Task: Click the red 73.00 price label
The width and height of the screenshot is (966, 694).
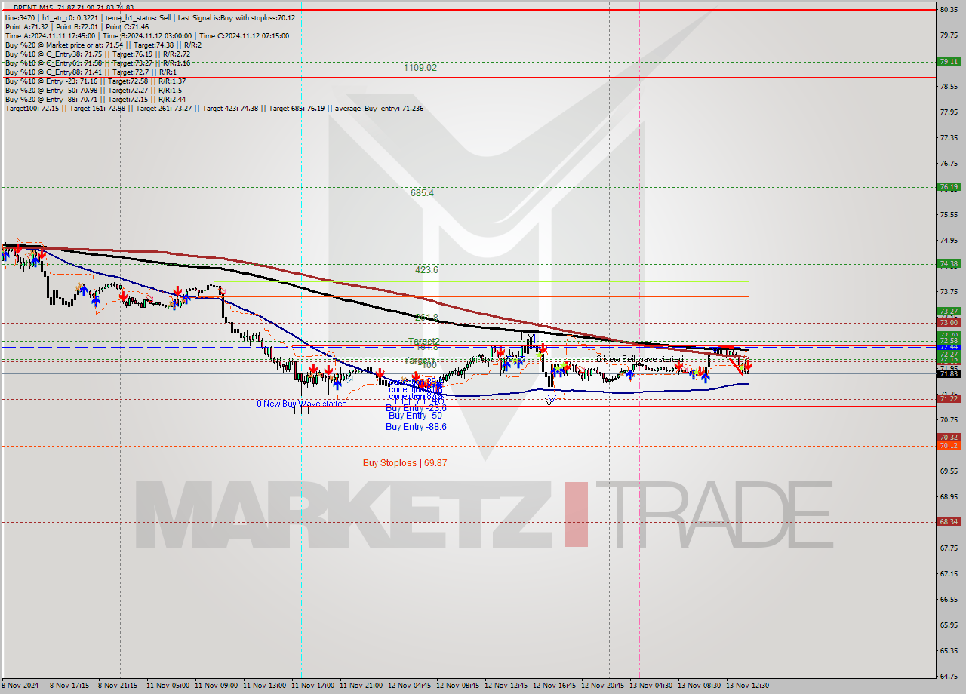Action: pyautogui.click(x=949, y=322)
